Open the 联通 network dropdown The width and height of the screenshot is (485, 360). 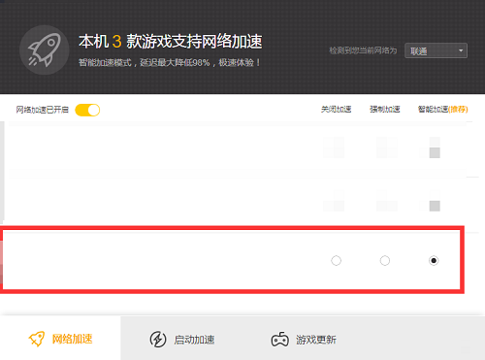tap(436, 50)
